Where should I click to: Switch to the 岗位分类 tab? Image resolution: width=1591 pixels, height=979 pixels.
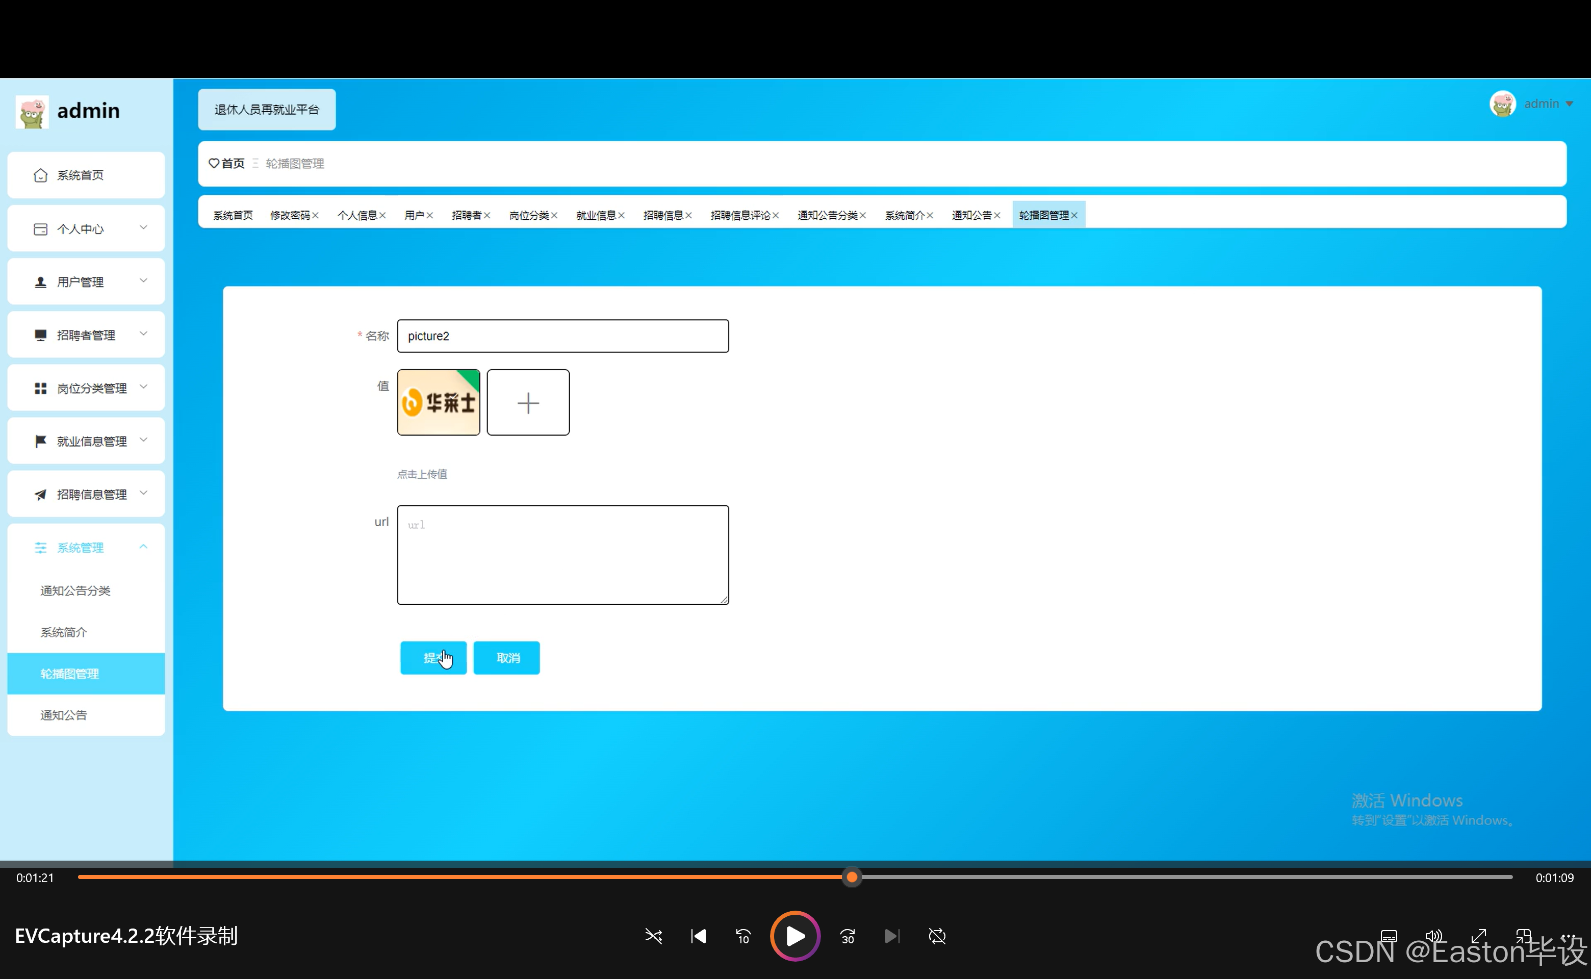pos(529,215)
